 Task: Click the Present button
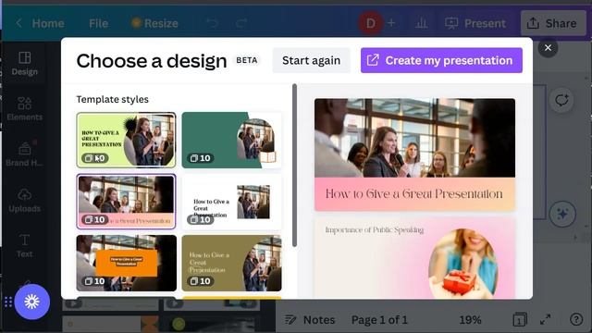coord(475,23)
